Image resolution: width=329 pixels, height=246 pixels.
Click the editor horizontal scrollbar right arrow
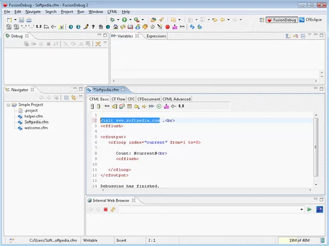[x=310, y=190]
